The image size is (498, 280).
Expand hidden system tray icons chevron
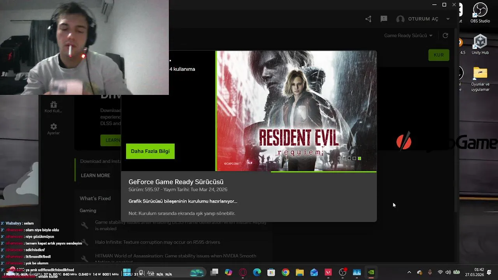[409, 273]
